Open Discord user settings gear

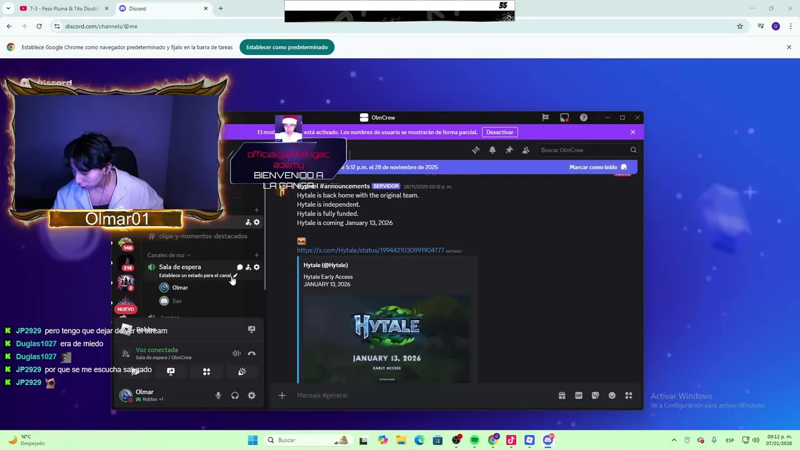(251, 396)
